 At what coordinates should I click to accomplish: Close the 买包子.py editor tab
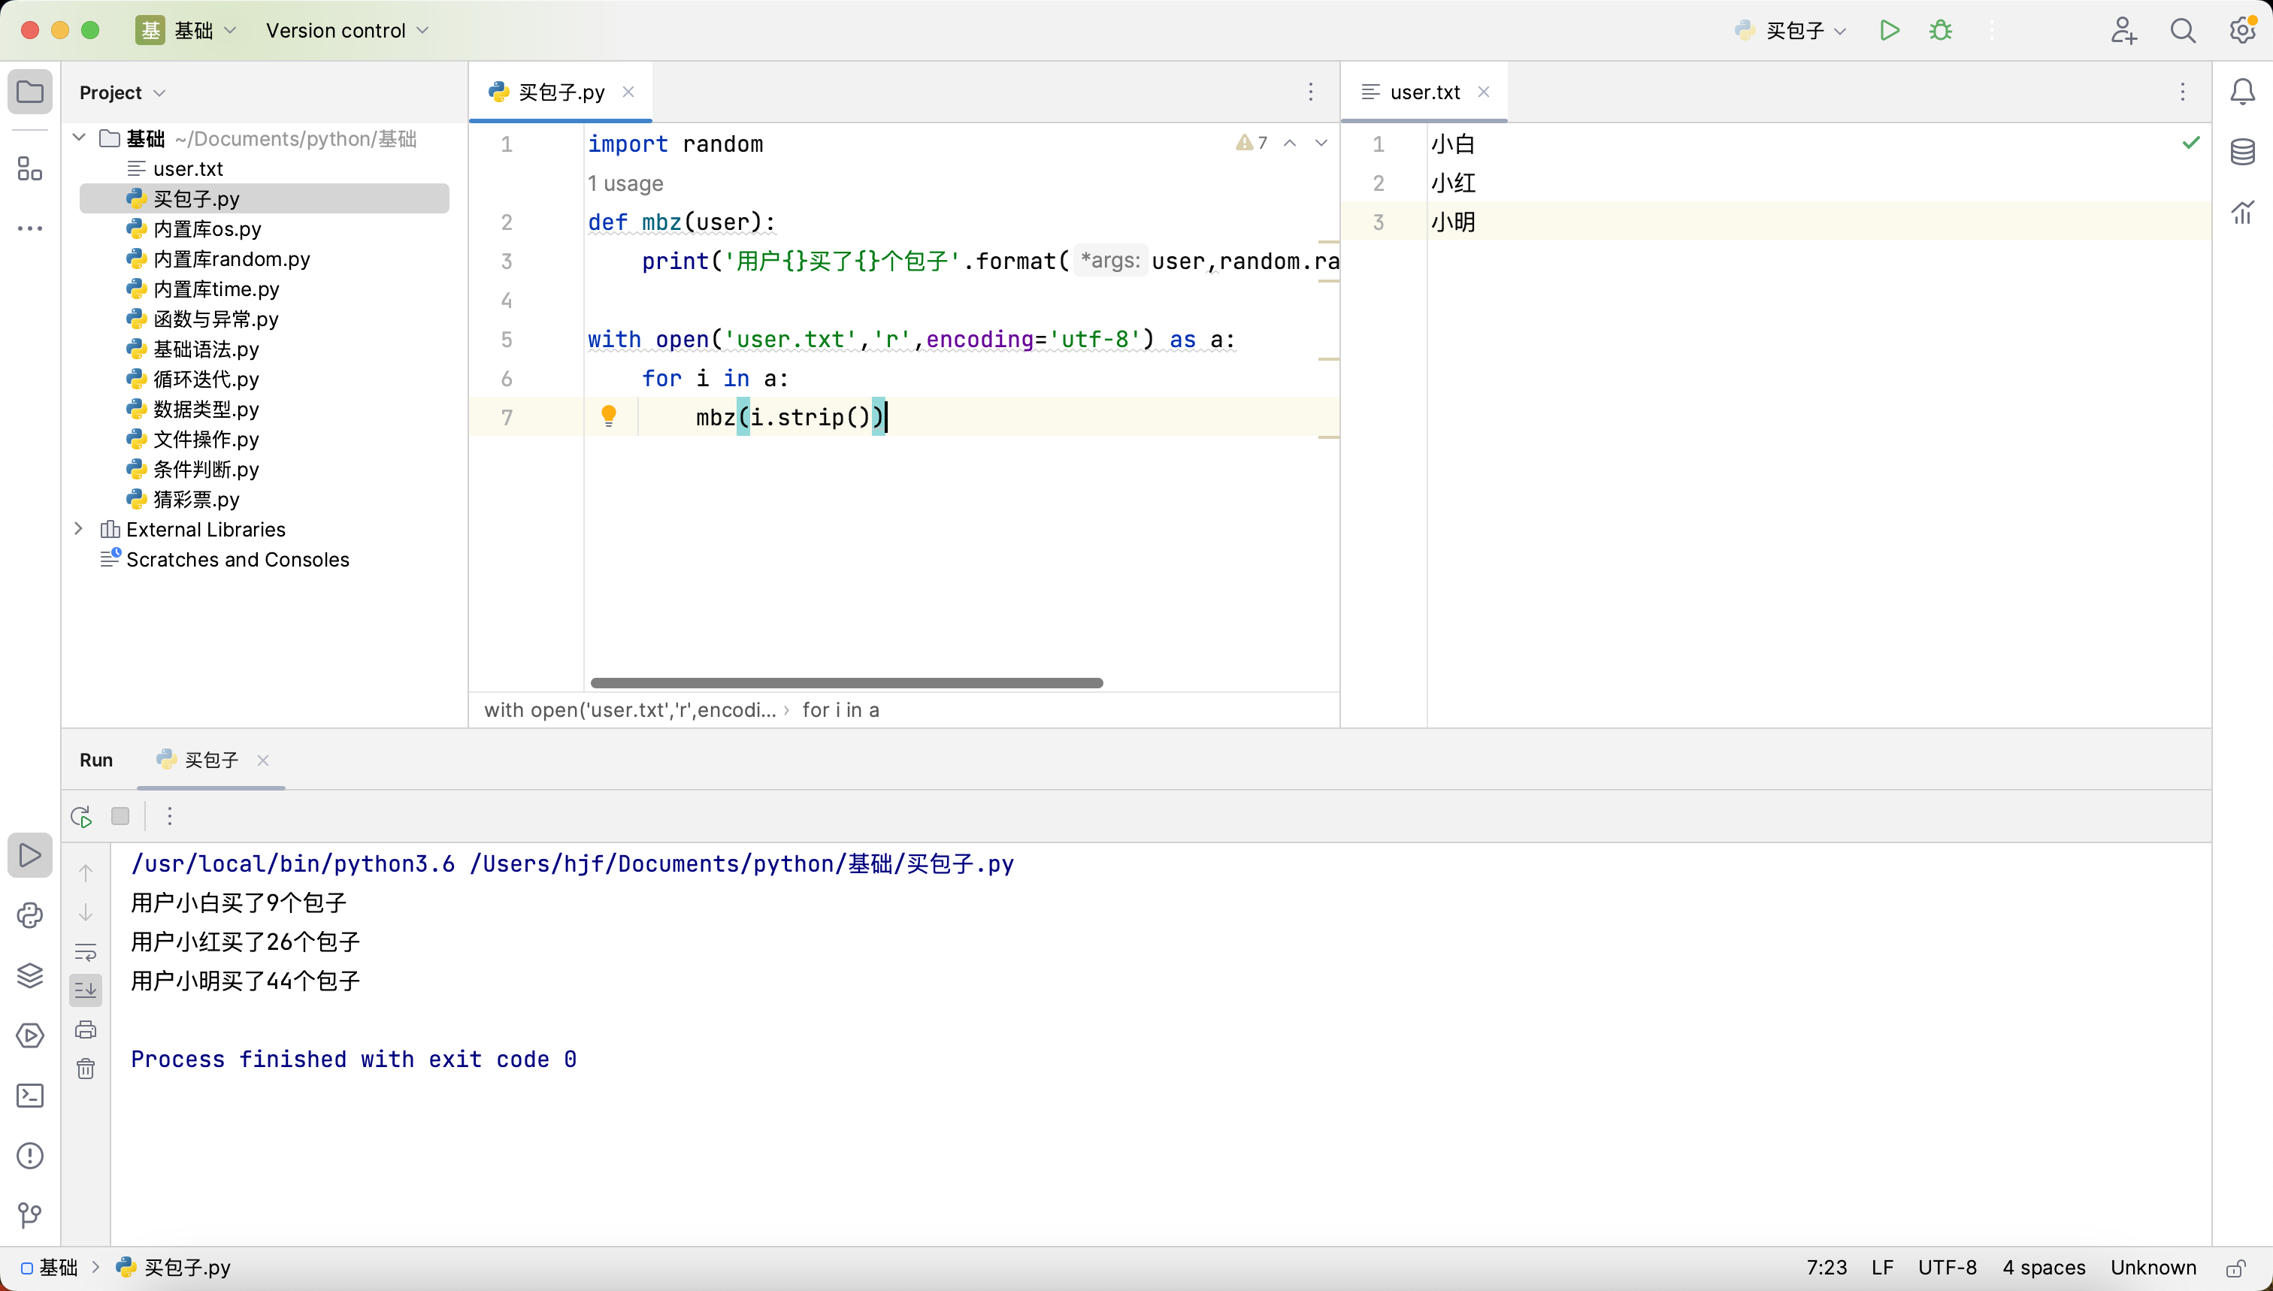coord(628,92)
